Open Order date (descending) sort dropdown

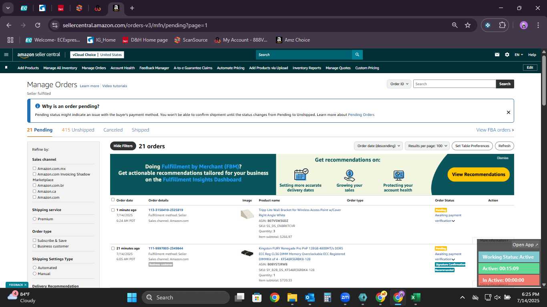(x=378, y=146)
